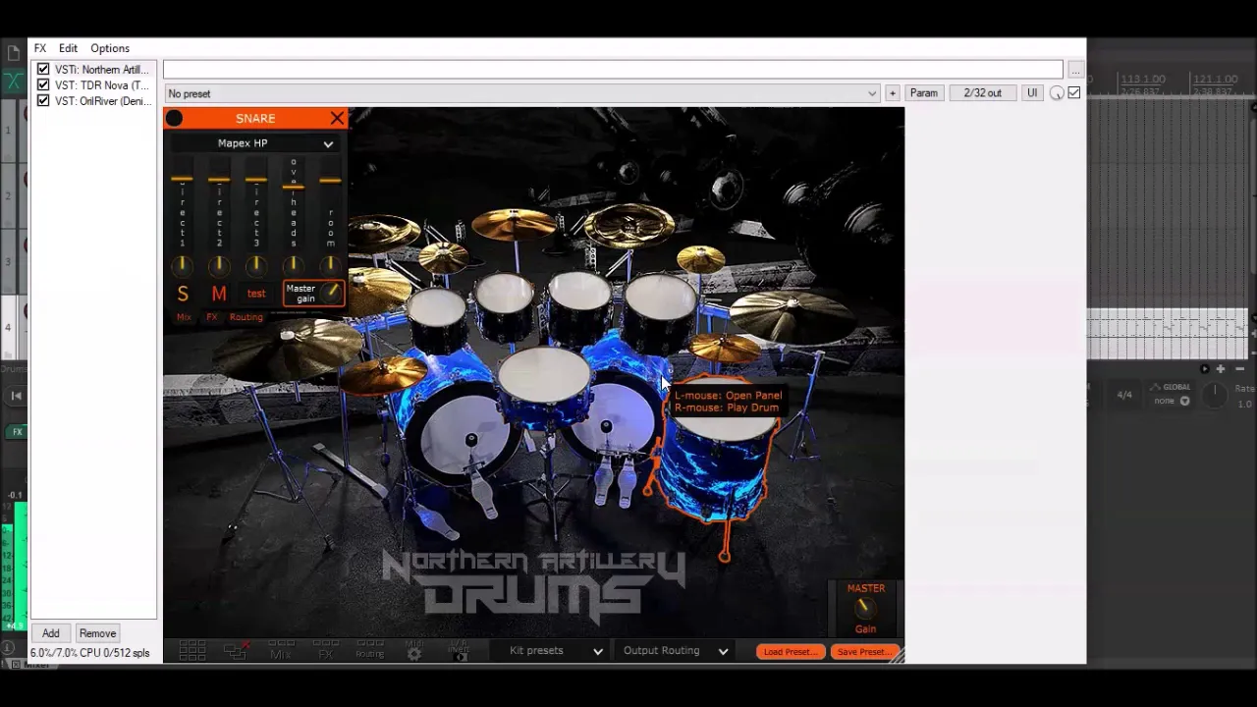Open the grid view icon in bottom toolbar
The image size is (1257, 707).
point(192,650)
